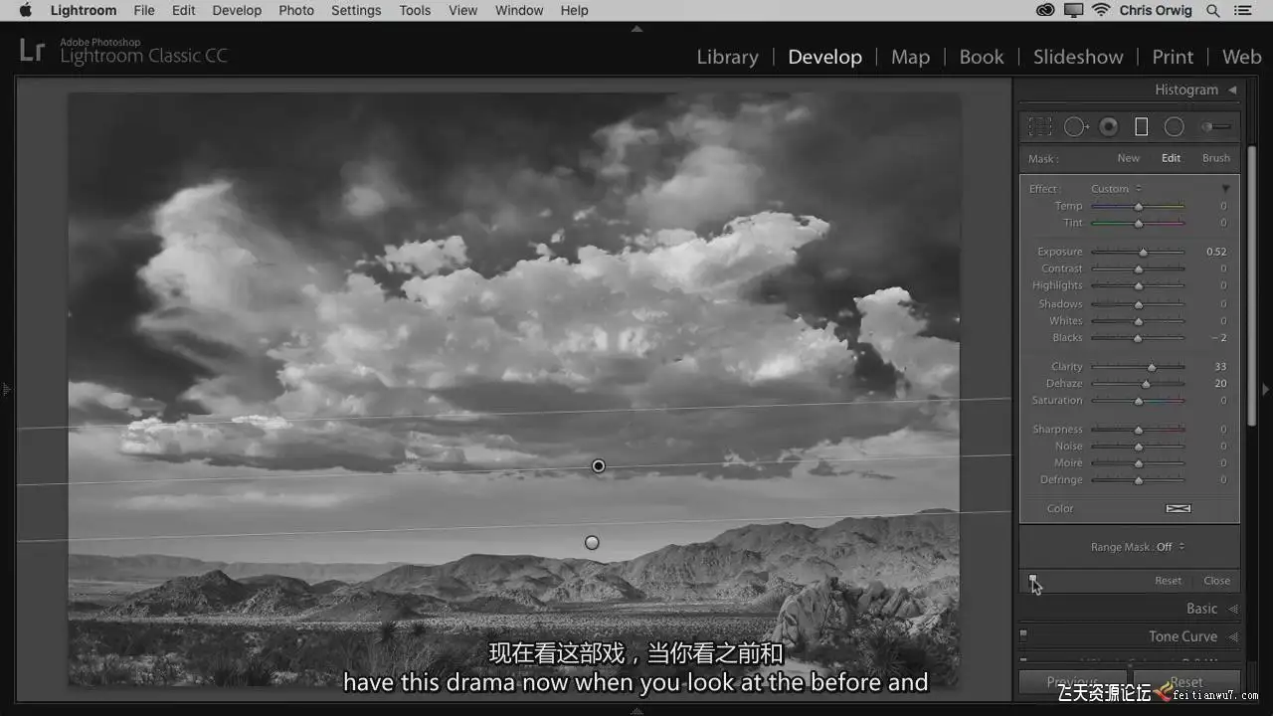Image resolution: width=1273 pixels, height=716 pixels.
Task: Open the Color swatch picker
Action: click(x=1179, y=508)
